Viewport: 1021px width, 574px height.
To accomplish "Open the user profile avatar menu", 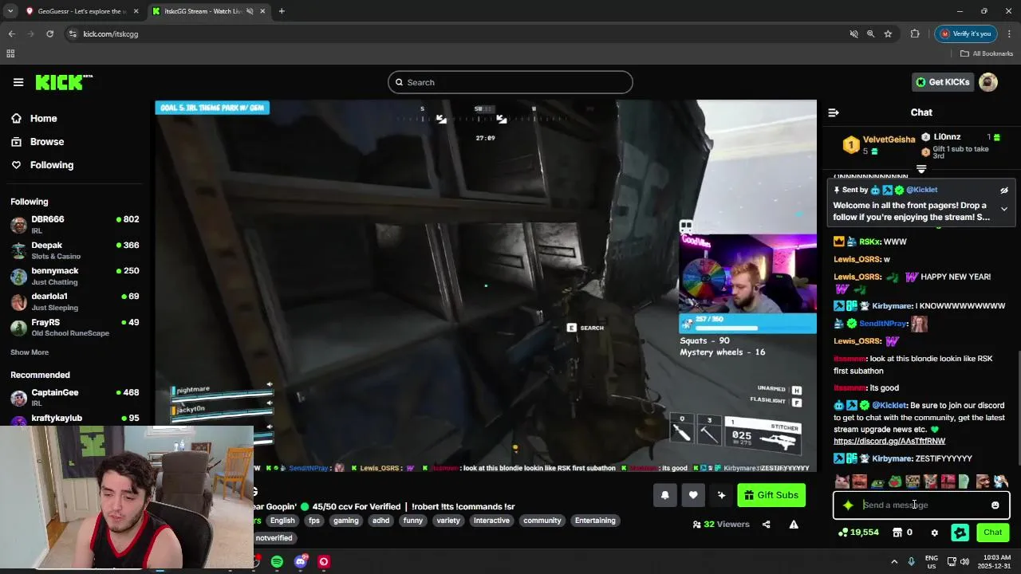I will pos(988,82).
